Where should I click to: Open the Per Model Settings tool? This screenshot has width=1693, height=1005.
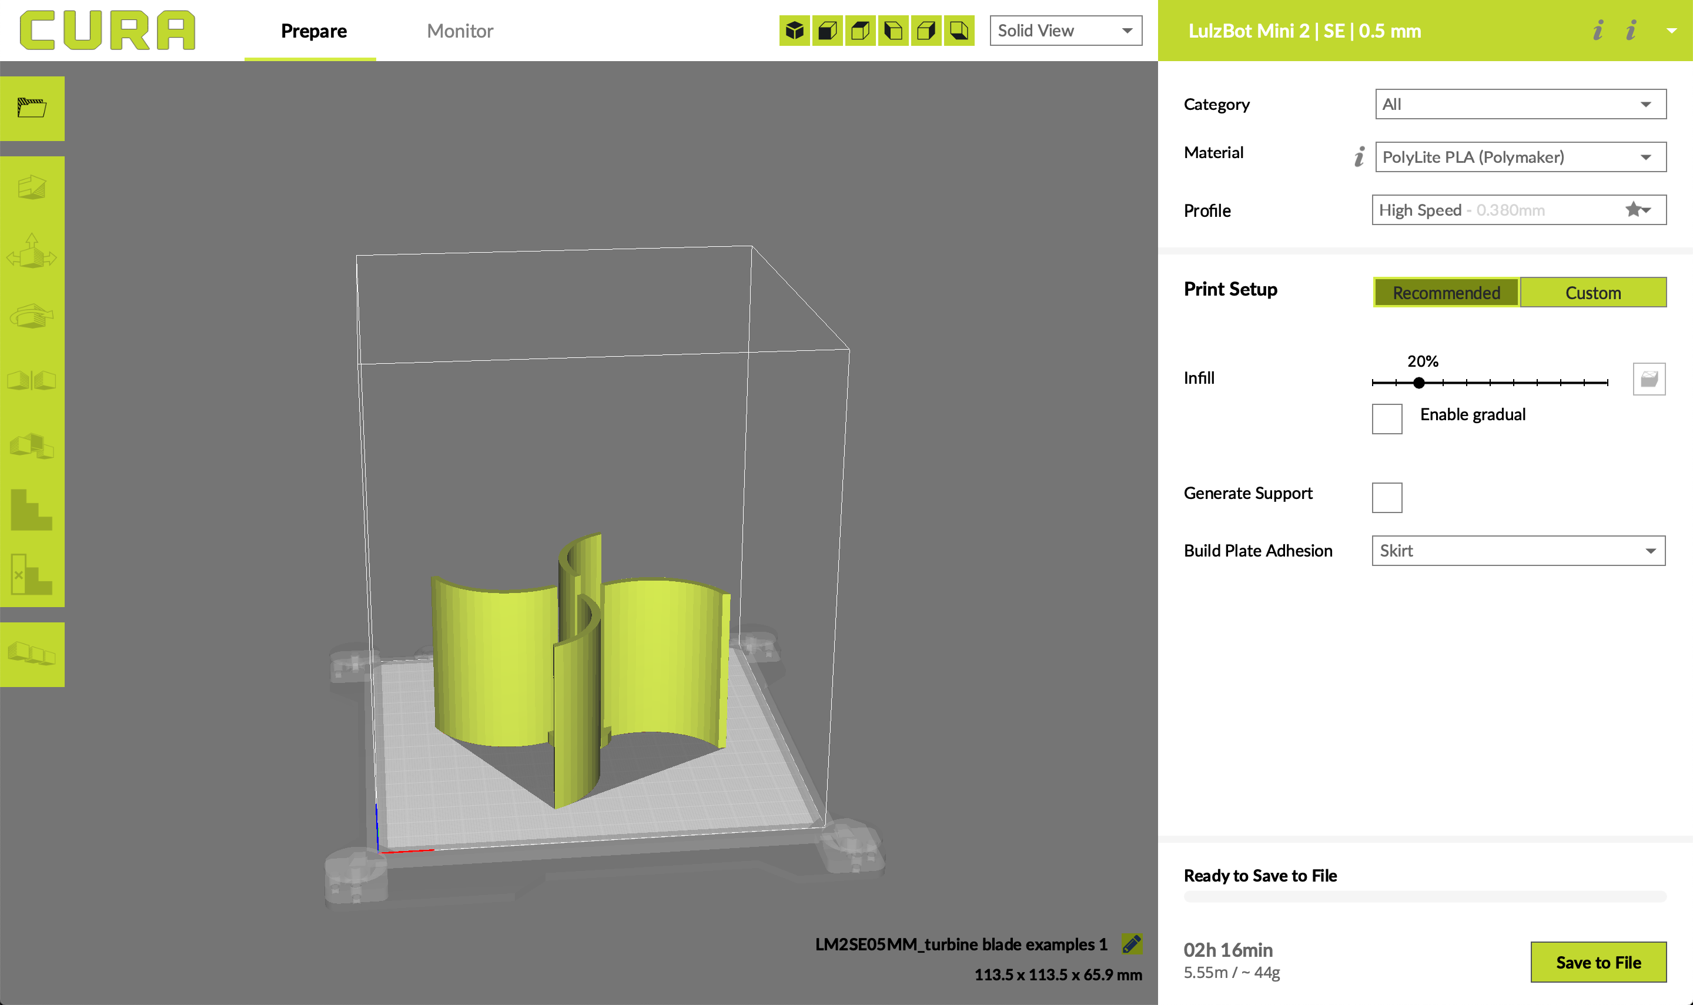coord(32,444)
